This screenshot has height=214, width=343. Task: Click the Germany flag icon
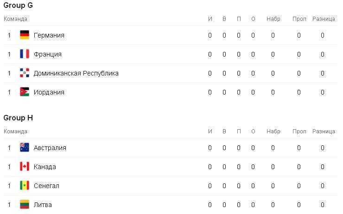tap(25, 35)
